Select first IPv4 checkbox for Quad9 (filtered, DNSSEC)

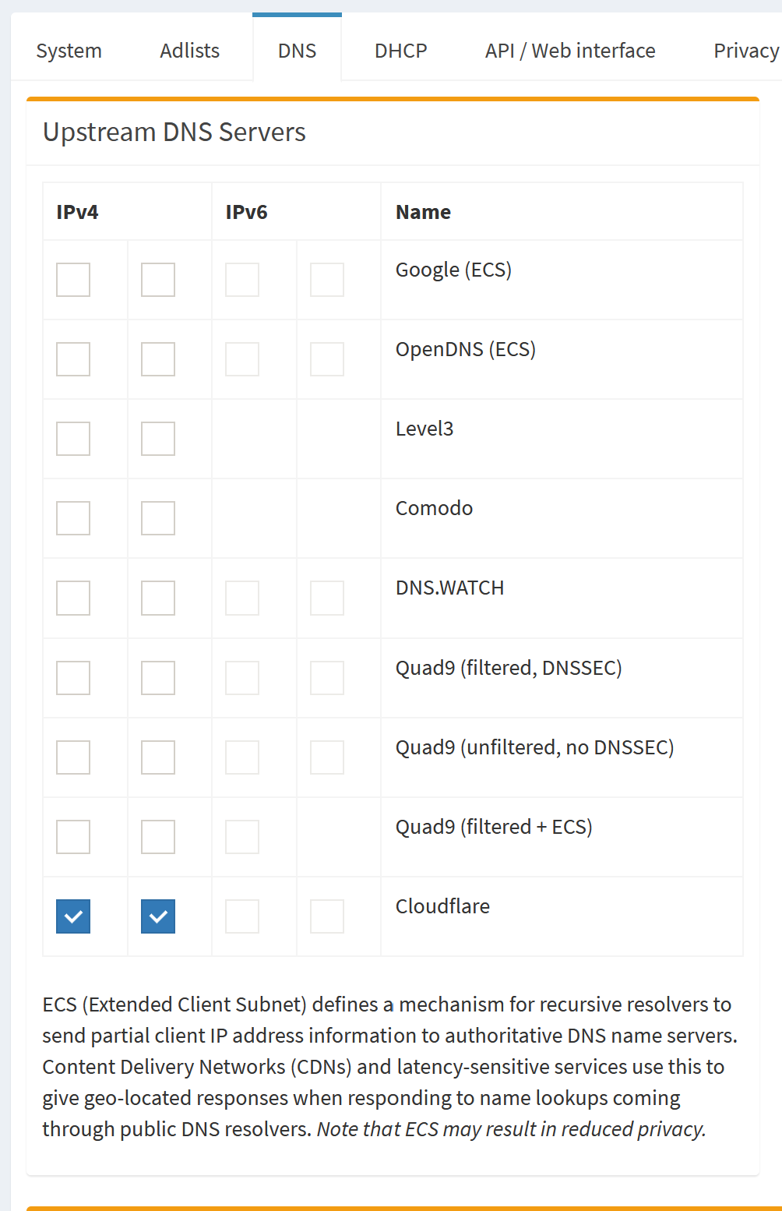coord(73,678)
